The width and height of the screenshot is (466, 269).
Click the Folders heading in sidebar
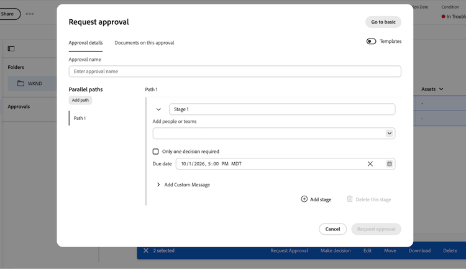[16, 67]
